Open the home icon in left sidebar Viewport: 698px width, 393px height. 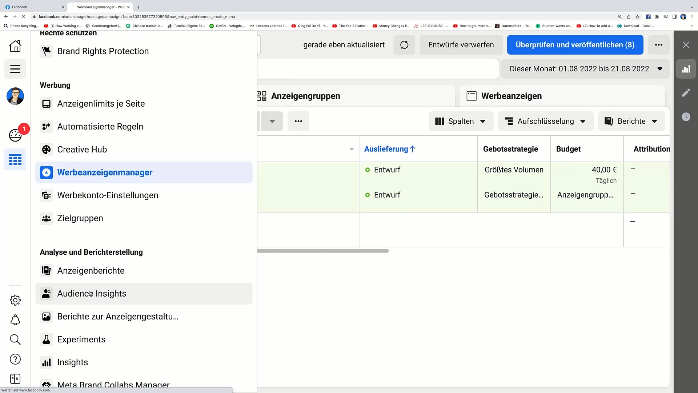pos(15,45)
